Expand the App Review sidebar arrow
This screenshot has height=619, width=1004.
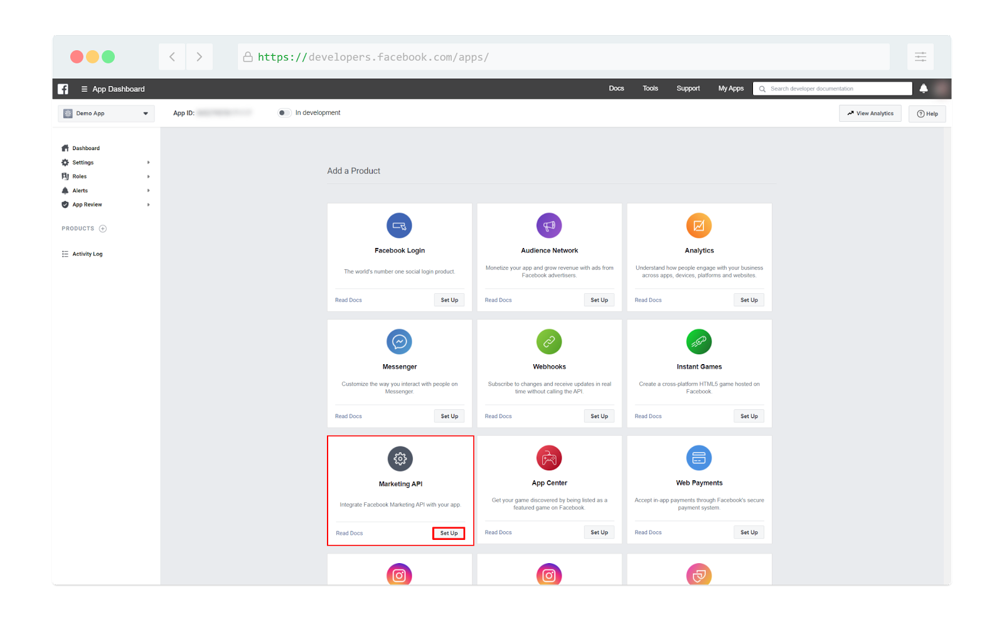tap(149, 205)
